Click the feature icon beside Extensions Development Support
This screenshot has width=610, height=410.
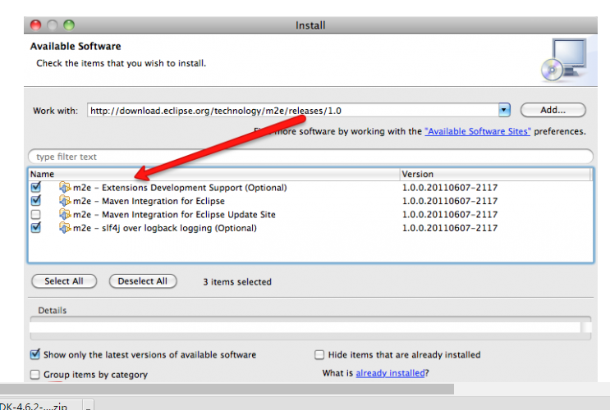[65, 187]
